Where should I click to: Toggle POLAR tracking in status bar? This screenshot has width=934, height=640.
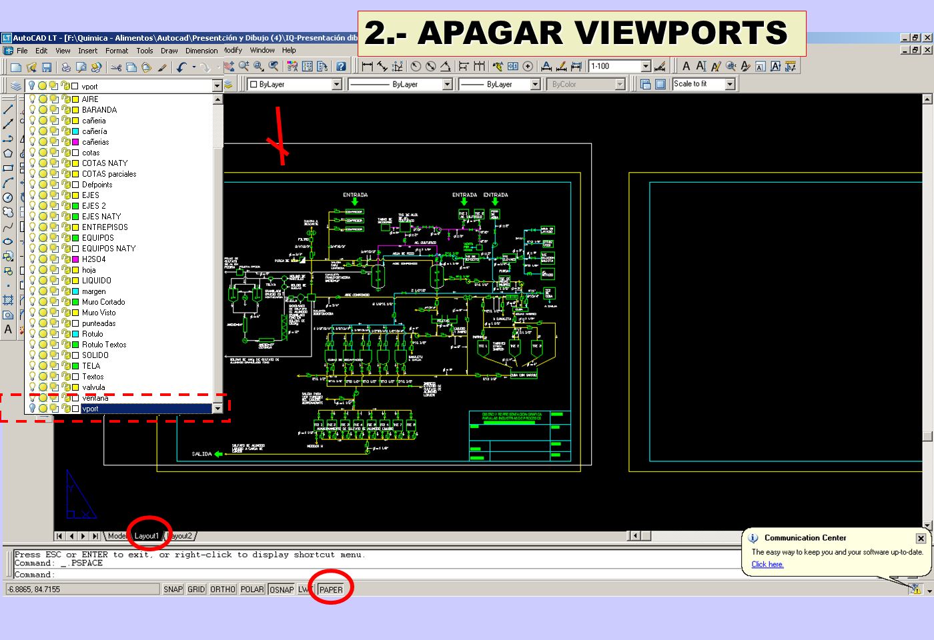pos(252,589)
